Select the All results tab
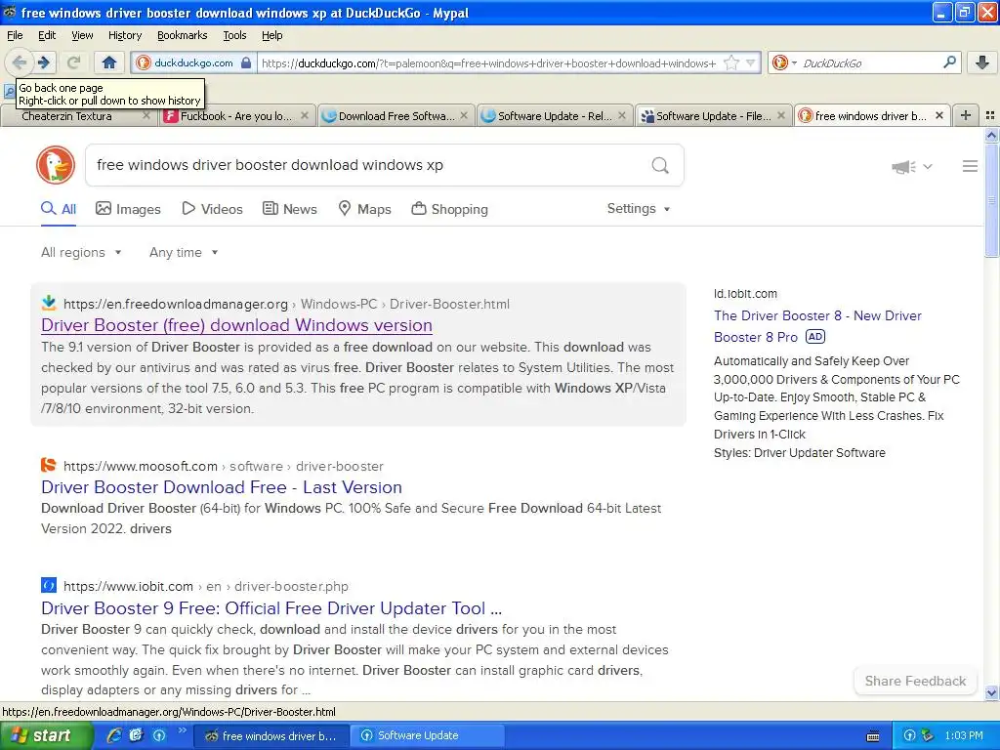Viewport: 1000px width, 750px height. 59,209
